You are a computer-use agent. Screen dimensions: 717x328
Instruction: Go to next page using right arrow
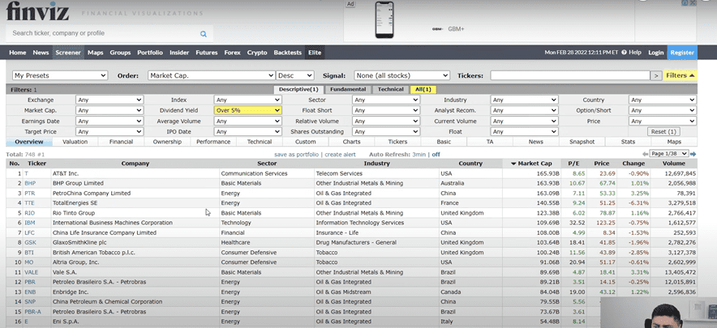coord(693,153)
